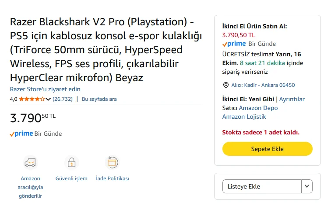Click the Bu sayfada ara link
Image resolution: width=331 pixels, height=206 pixels.
click(x=99, y=99)
